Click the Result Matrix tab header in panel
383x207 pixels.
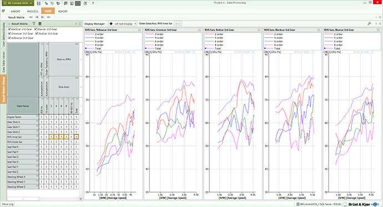[19, 24]
